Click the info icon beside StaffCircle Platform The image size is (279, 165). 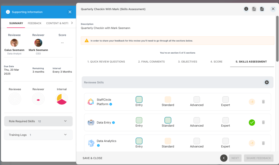tap(111, 104)
